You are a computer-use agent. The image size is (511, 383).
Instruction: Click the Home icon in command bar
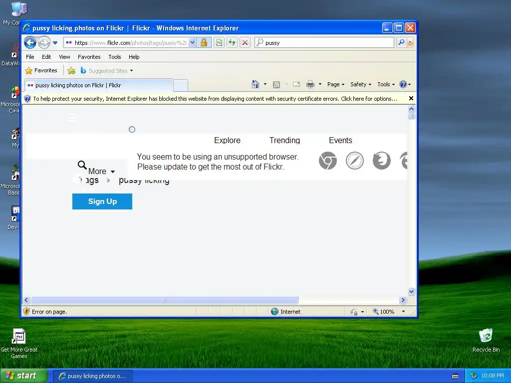coord(255,84)
